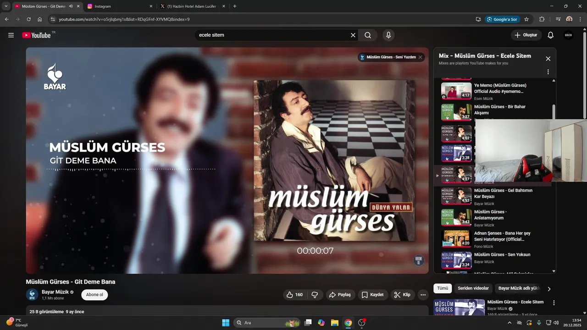The width and height of the screenshot is (587, 330).
Task: Run search with magnifier button
Action: (x=368, y=35)
